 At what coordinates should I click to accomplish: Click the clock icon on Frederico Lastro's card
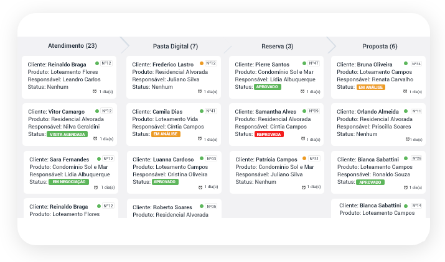pos(200,91)
